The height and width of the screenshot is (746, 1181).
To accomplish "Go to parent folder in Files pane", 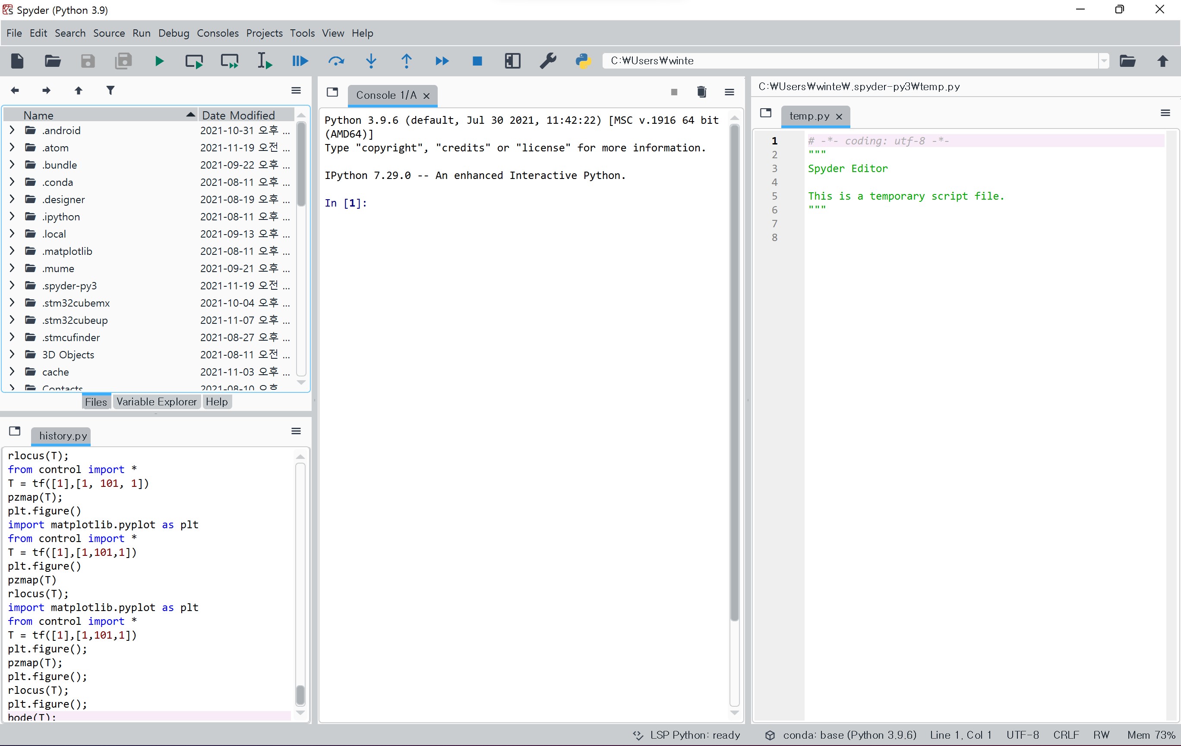I will click(x=79, y=90).
